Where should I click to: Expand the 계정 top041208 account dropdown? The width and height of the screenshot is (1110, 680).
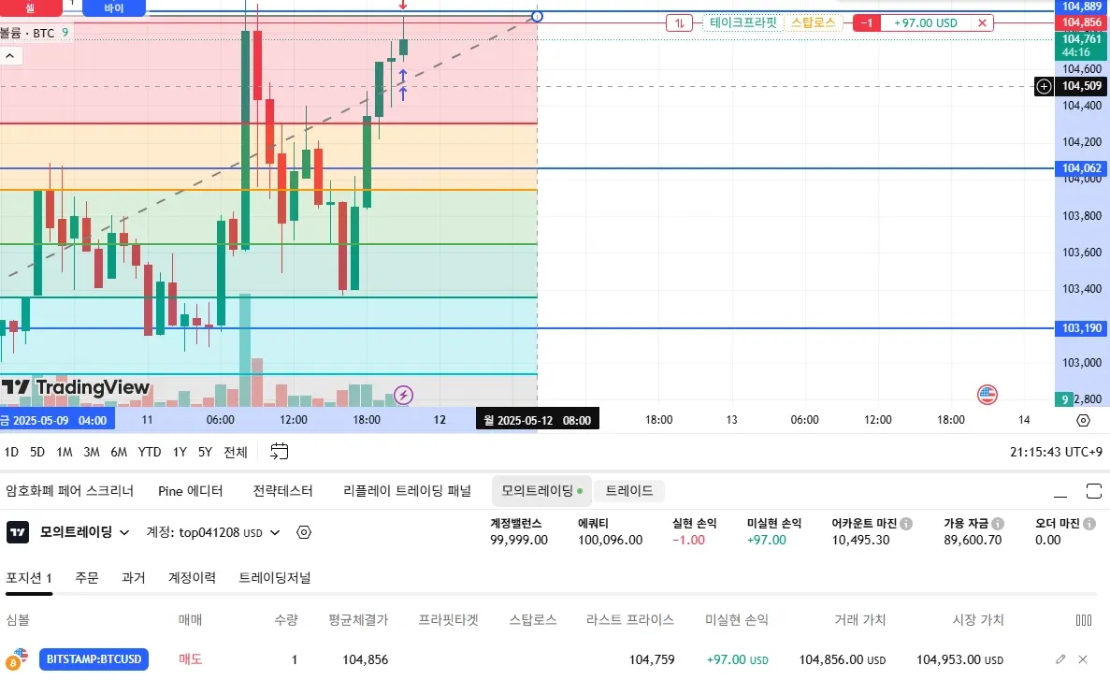click(x=213, y=532)
